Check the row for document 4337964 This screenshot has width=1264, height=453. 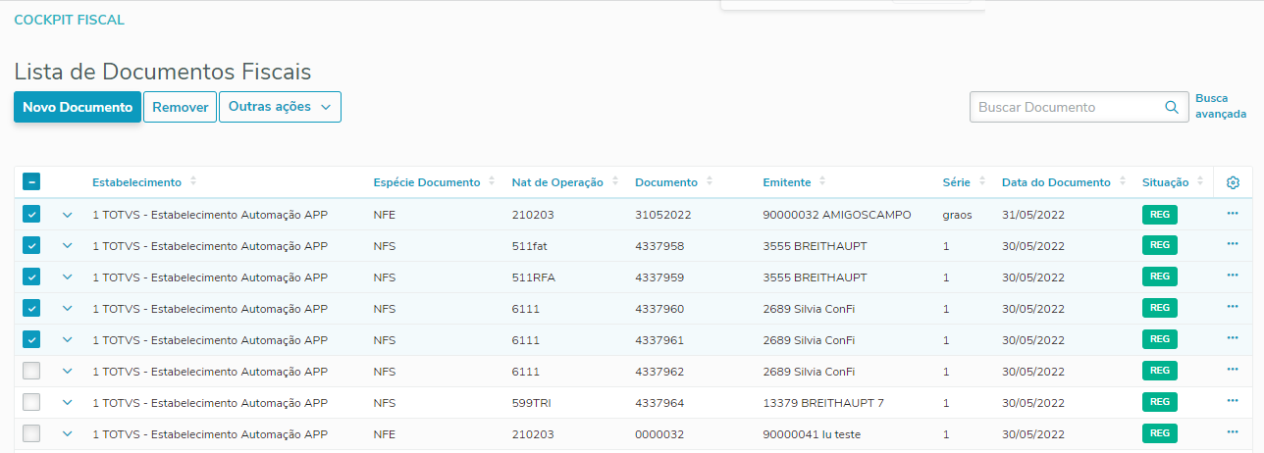31,403
